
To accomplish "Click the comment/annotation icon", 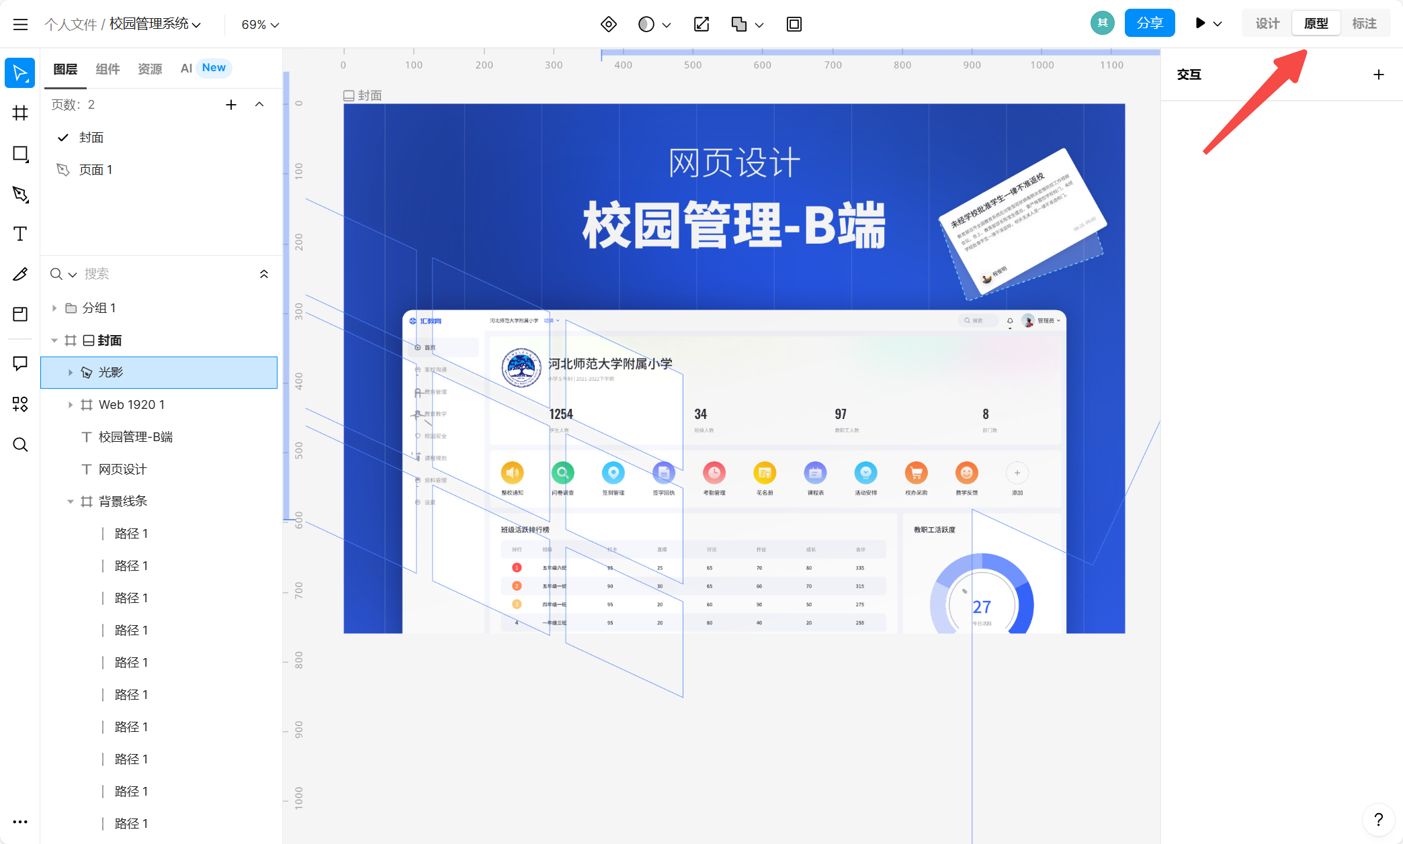I will 20,363.
